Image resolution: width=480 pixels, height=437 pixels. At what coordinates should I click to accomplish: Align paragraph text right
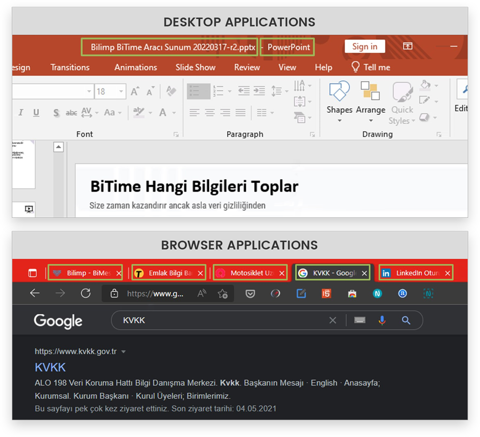pos(225,113)
